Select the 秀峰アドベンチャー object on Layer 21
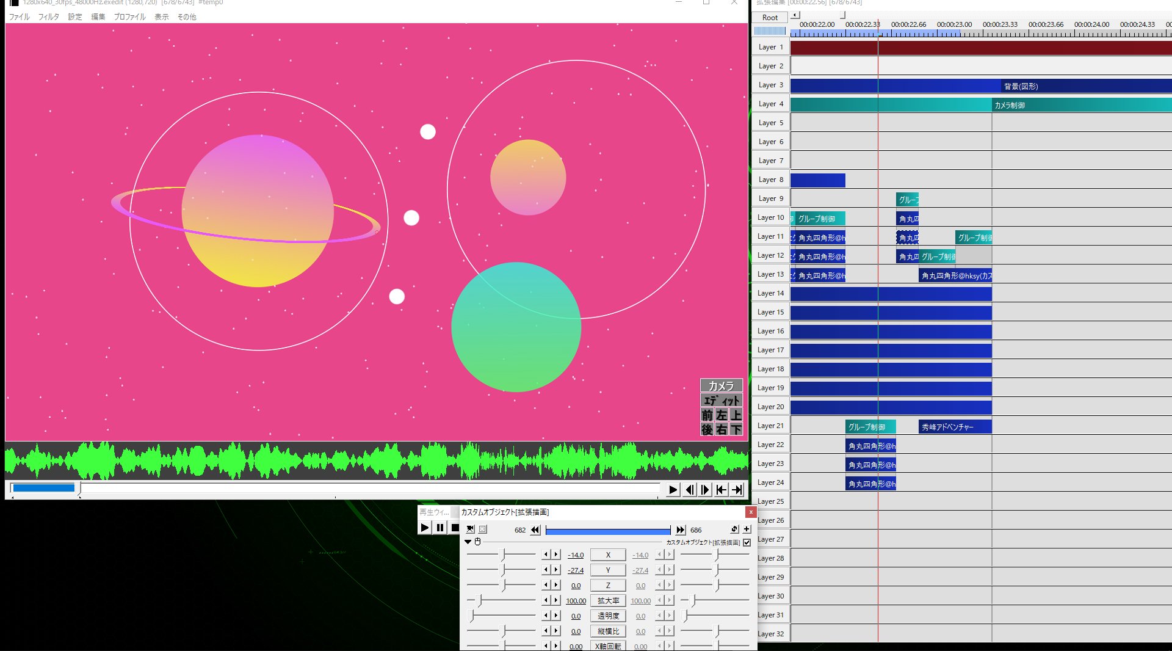 tap(955, 427)
